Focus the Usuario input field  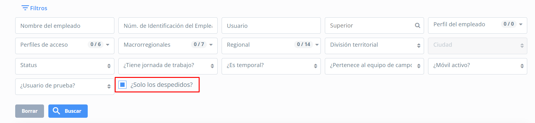[x=271, y=25]
